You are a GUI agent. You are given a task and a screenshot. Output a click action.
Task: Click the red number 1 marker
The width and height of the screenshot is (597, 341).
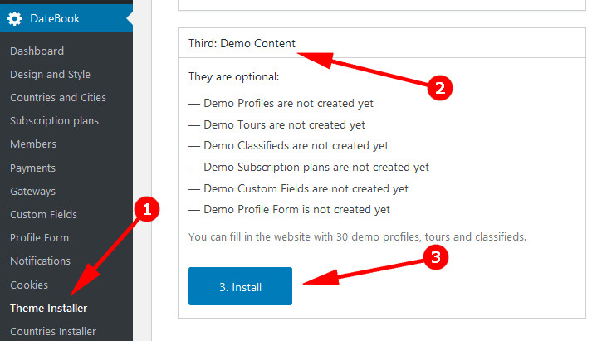click(x=146, y=211)
